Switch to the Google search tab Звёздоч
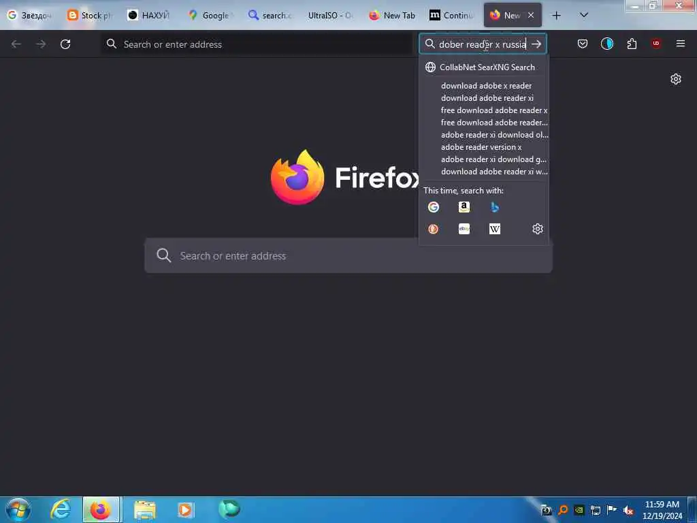The height and width of the screenshot is (523, 697). (30, 15)
